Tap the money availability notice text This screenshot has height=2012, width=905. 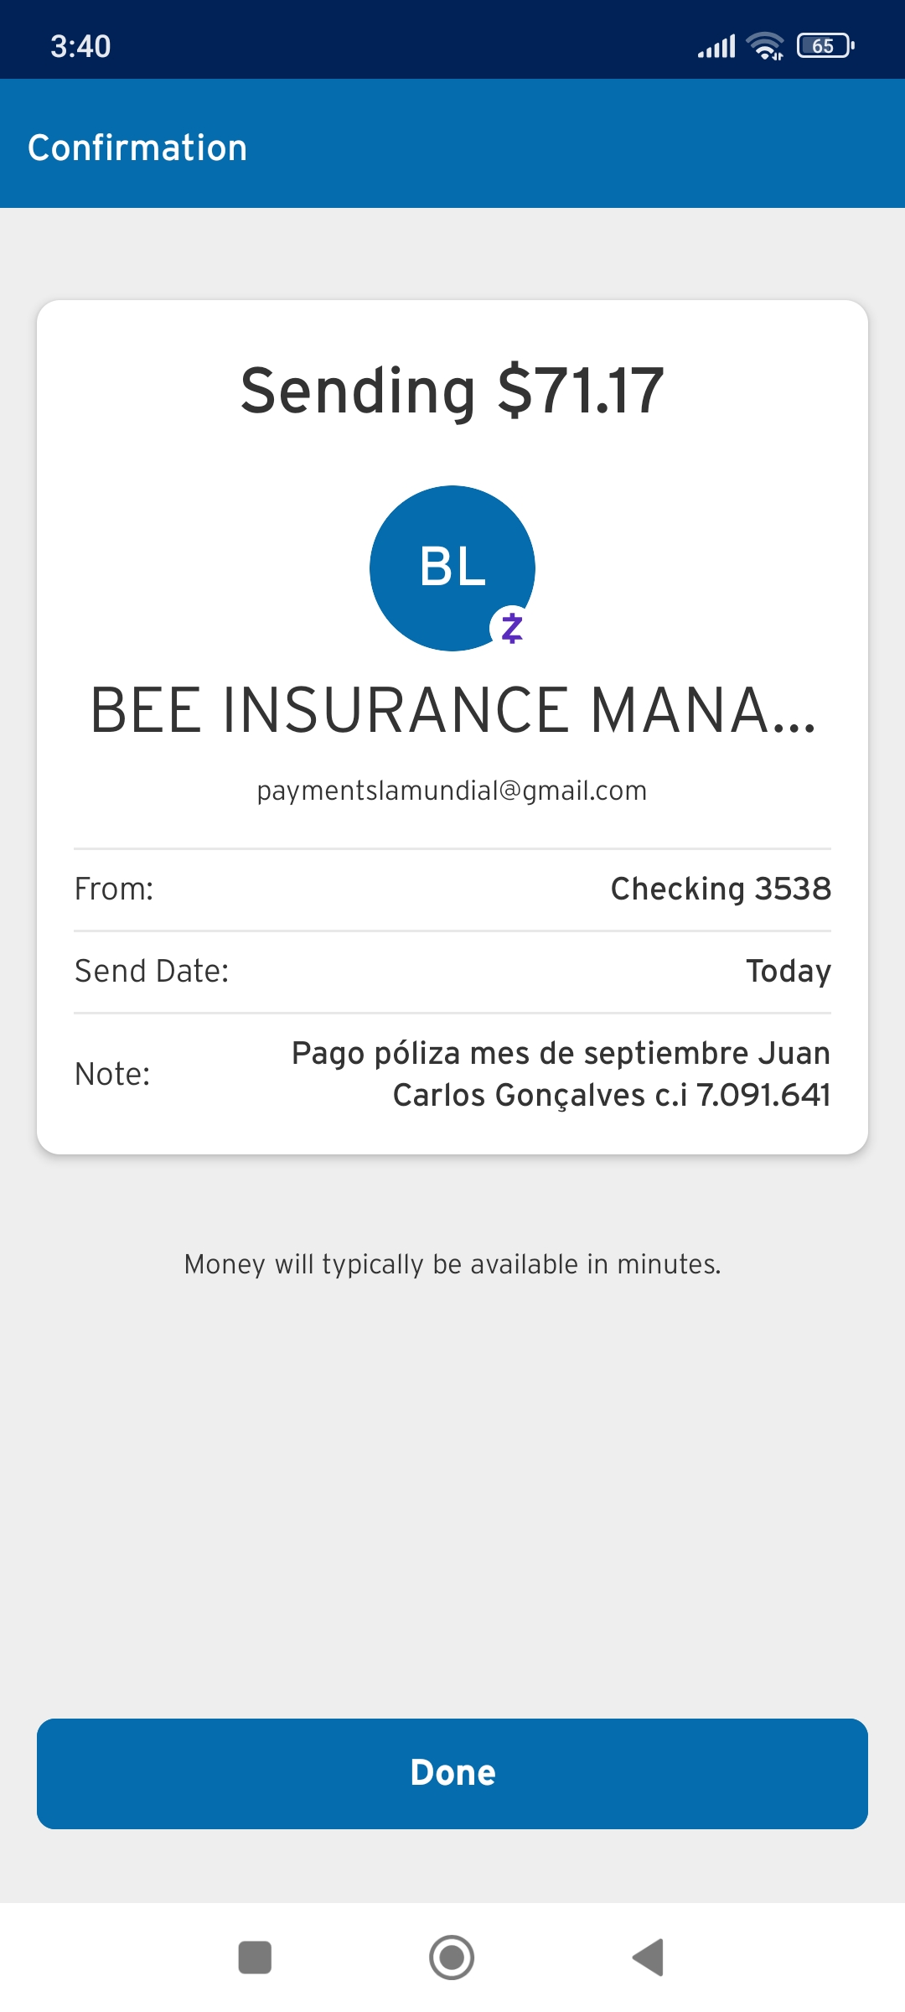(452, 1264)
